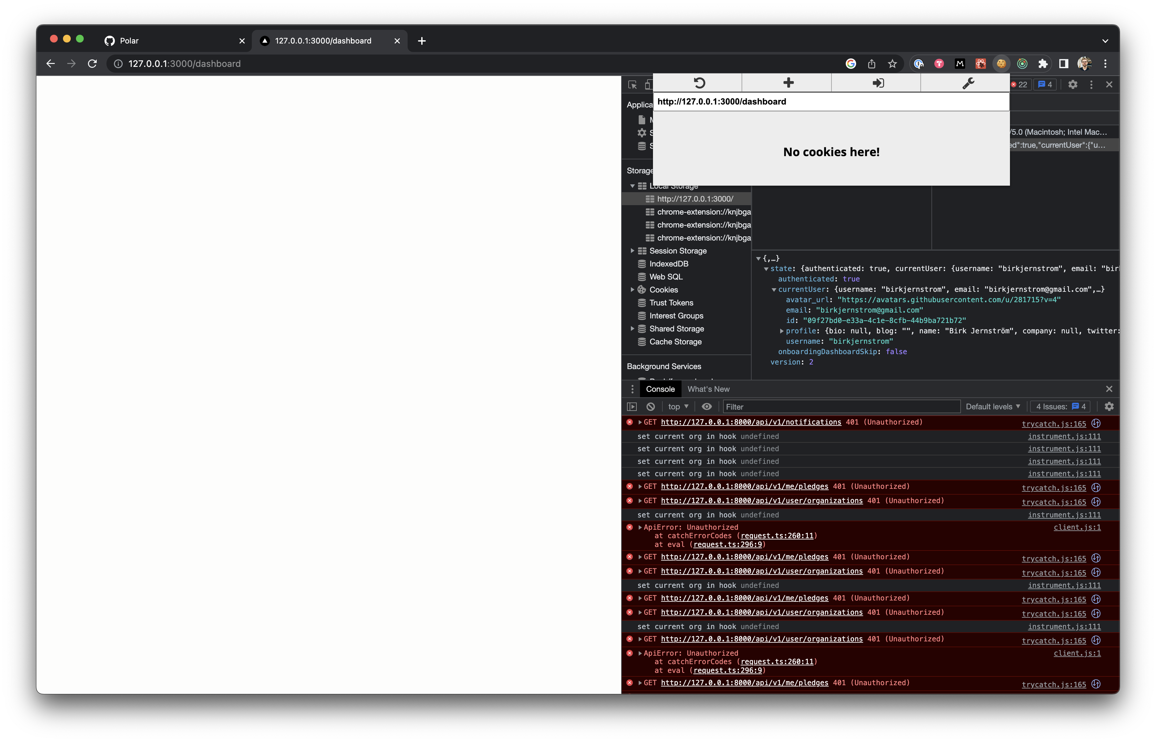Click the reload icon in the extension popup

click(699, 82)
